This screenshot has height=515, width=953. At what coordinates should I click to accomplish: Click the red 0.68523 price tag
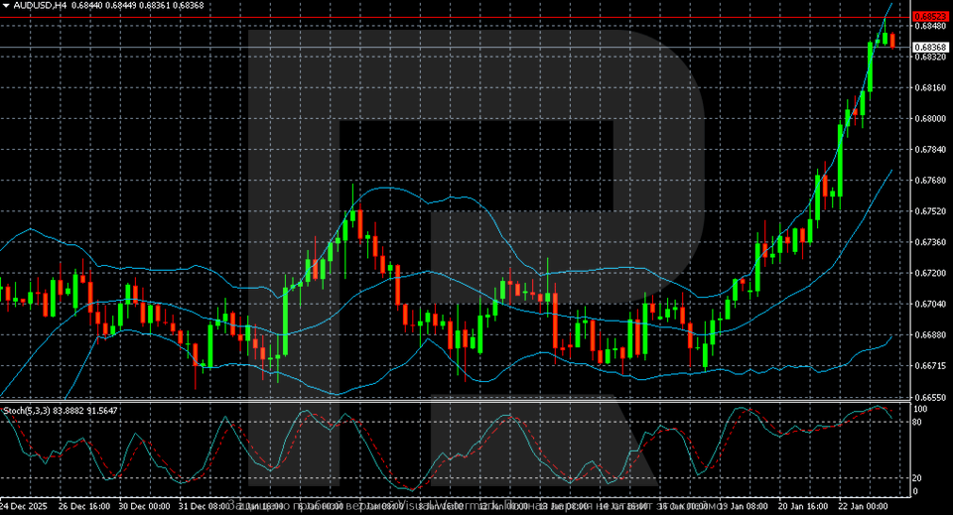(x=930, y=17)
